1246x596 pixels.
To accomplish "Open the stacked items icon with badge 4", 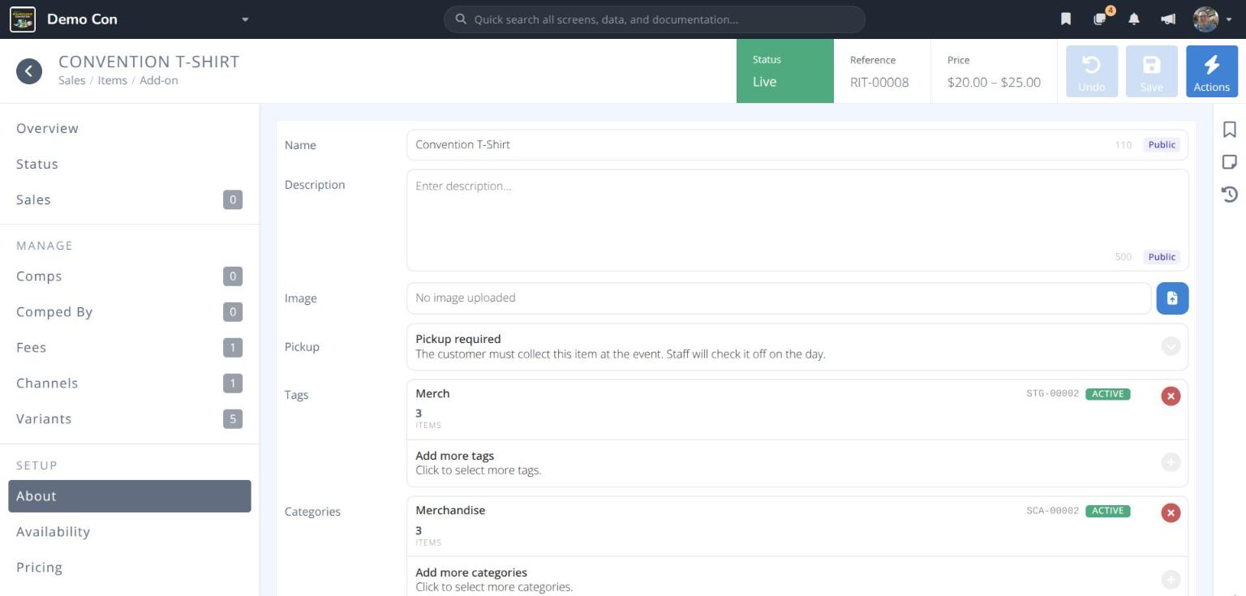I will click(x=1101, y=19).
